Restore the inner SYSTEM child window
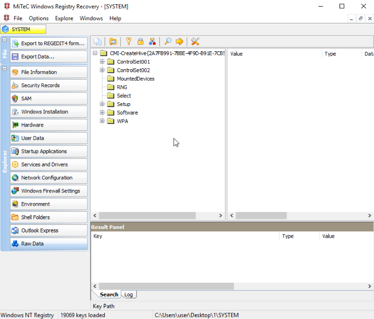The width and height of the screenshot is (374, 319). click(361, 18)
